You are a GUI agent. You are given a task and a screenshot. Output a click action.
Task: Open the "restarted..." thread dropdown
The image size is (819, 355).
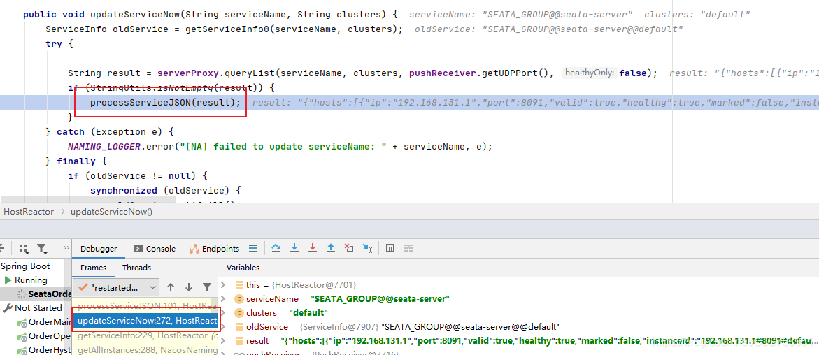(x=116, y=287)
